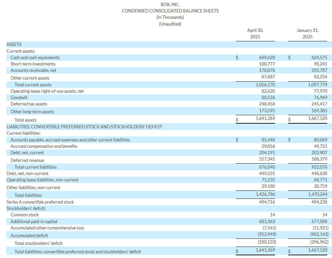Click the "Current liabilities:" label
The width and height of the screenshot is (332, 258).
(x=23, y=133)
